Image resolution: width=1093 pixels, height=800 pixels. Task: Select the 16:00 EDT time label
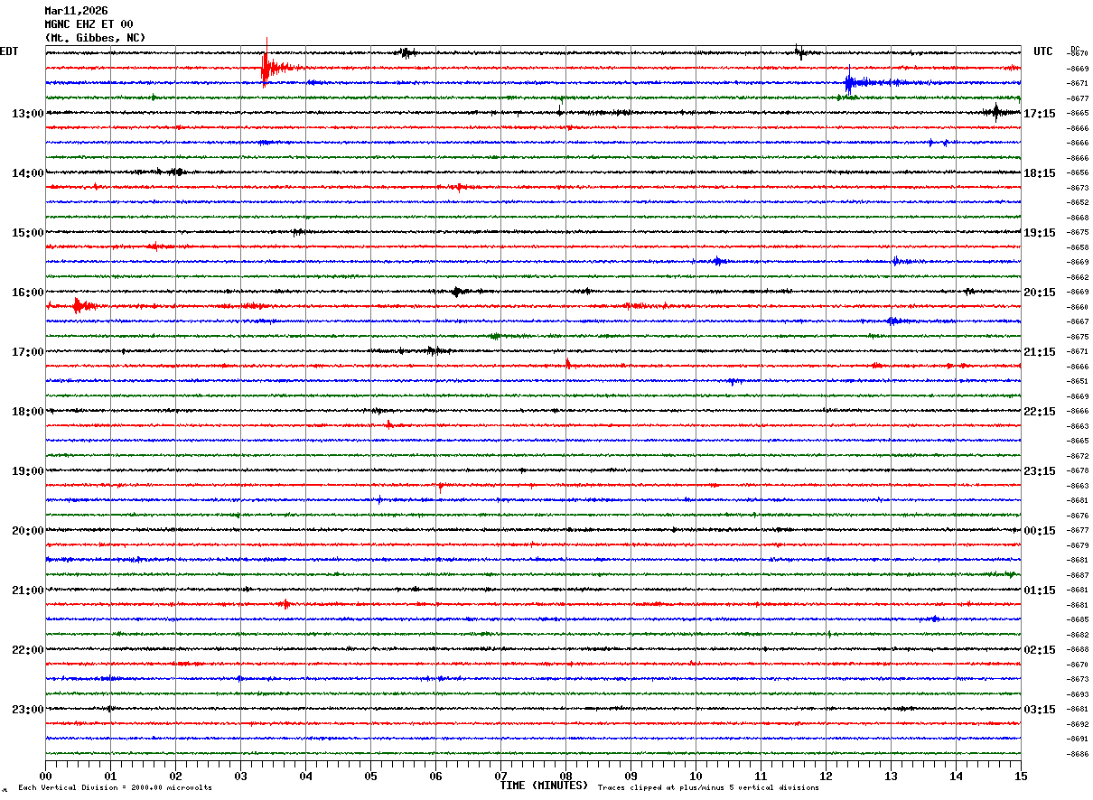[27, 293]
